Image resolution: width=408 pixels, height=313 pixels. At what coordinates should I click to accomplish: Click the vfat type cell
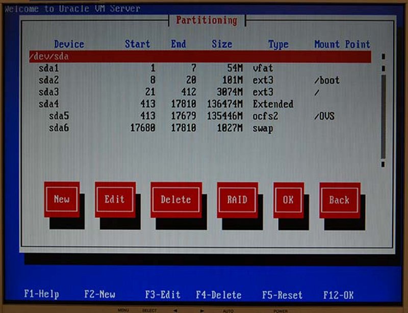[263, 68]
